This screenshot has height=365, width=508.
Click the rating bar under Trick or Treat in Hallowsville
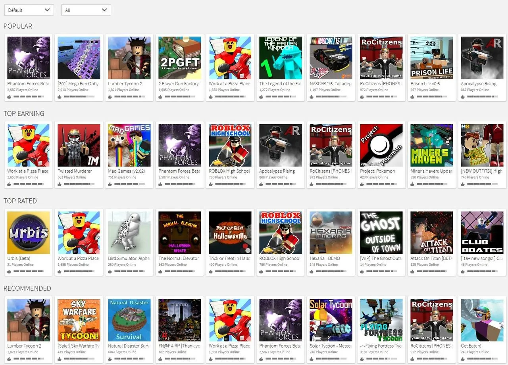pos(231,271)
